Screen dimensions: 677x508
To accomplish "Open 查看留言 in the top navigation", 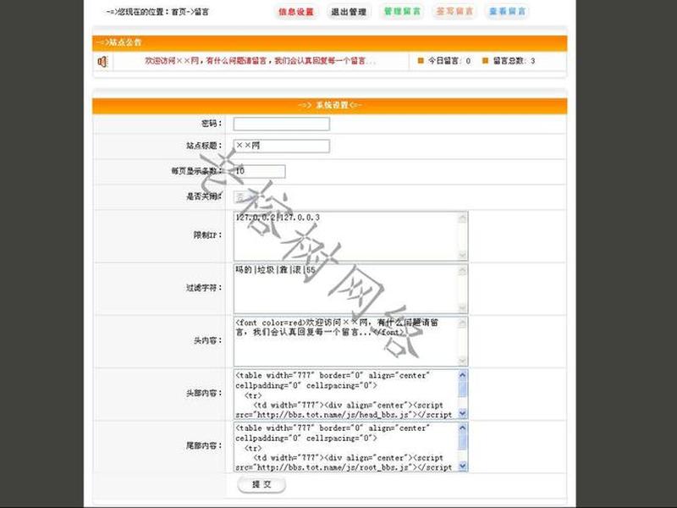I will 507,12.
